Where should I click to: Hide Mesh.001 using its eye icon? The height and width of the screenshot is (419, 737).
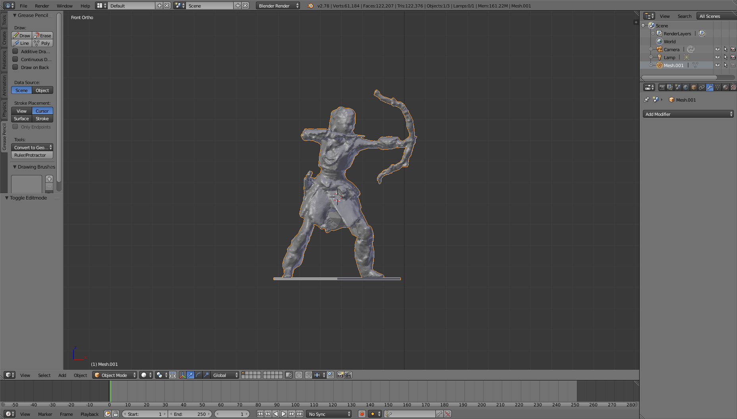pyautogui.click(x=718, y=65)
